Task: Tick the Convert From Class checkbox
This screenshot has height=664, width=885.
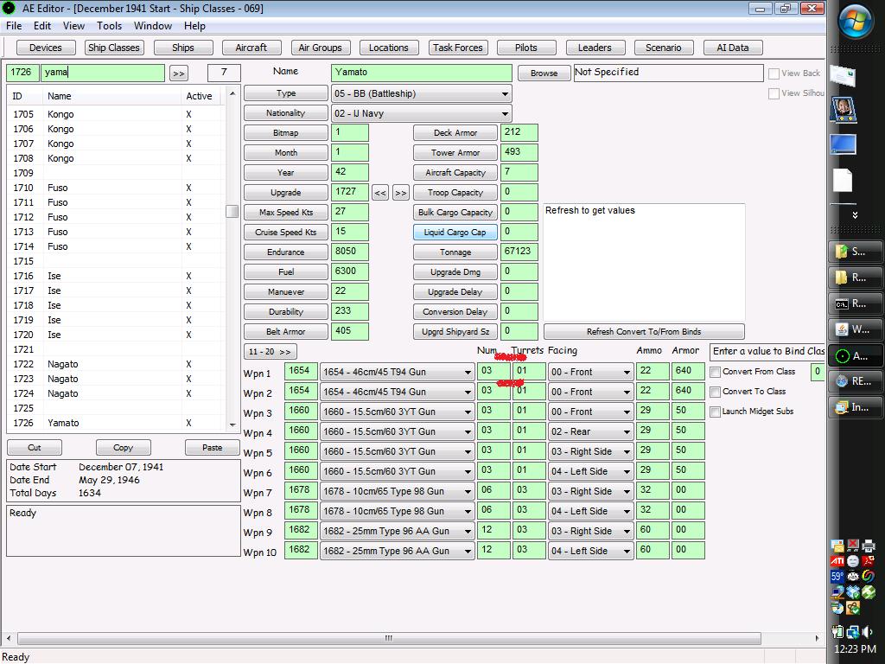Action: click(715, 372)
